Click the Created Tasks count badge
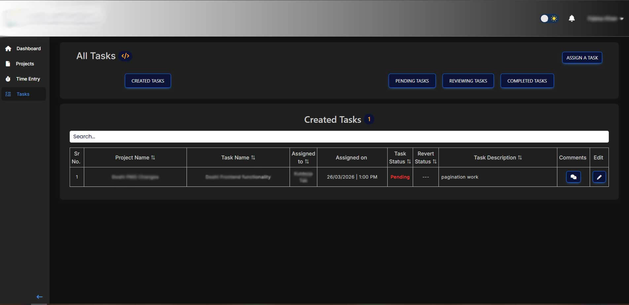 click(x=369, y=119)
